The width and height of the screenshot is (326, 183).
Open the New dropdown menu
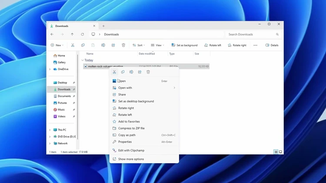pos(57,45)
